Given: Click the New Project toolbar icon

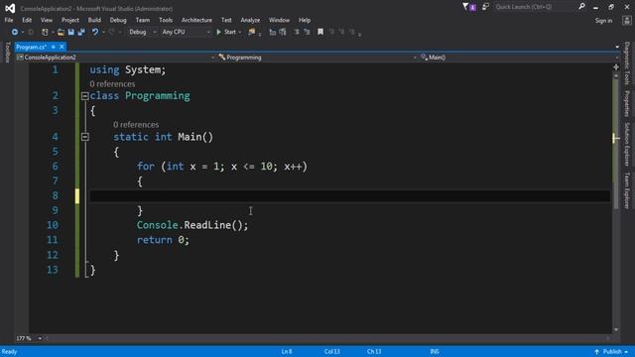Looking at the screenshot, I should click(45, 32).
